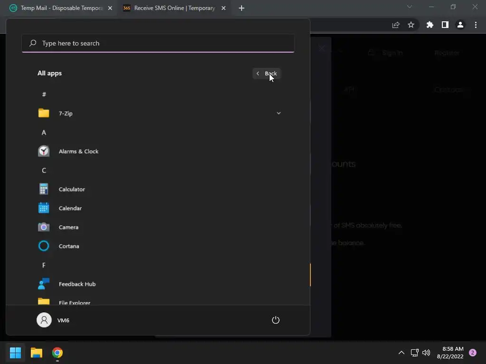Open the volume tray icon
This screenshot has width=486, height=364.
426,353
